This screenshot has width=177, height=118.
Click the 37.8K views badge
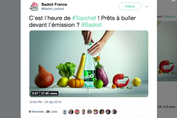tap(49, 93)
